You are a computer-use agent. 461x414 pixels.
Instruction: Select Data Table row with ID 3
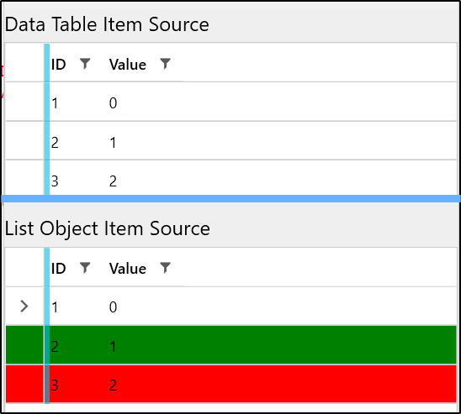click(x=231, y=178)
